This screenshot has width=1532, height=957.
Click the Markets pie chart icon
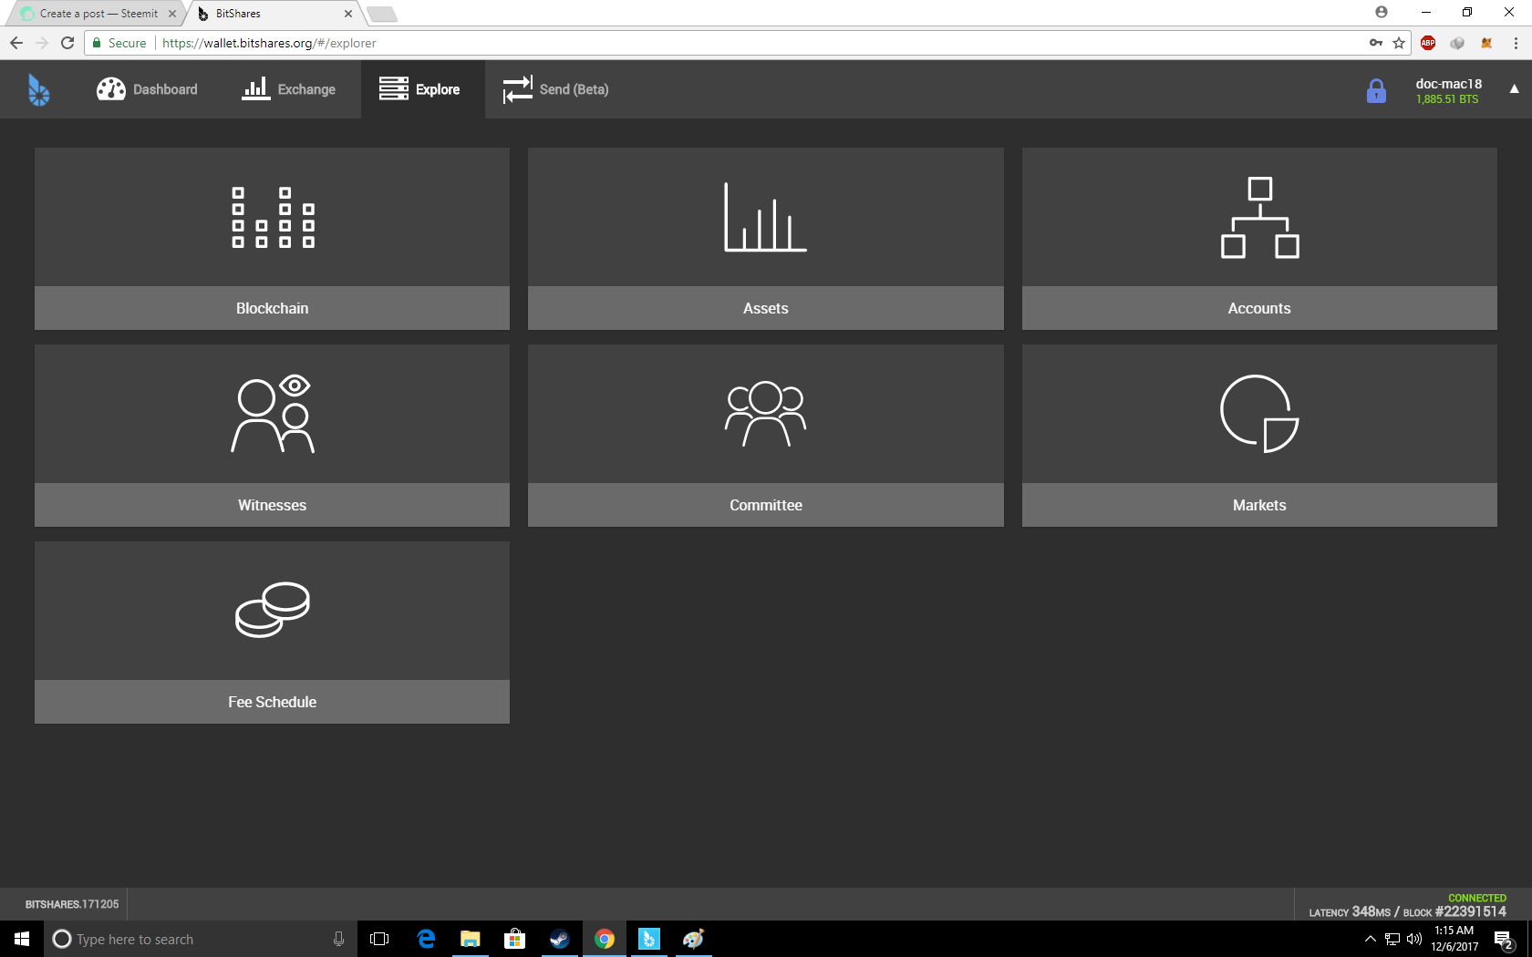[x=1259, y=414]
